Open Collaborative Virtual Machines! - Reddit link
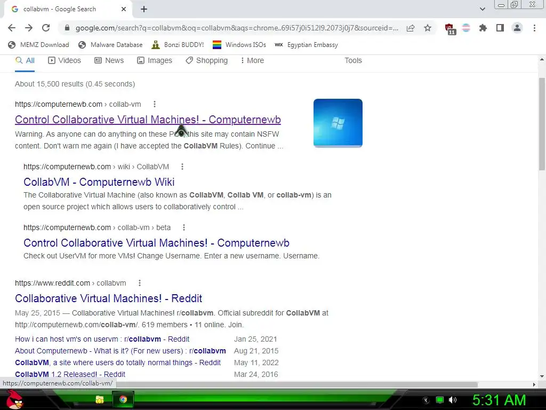The width and height of the screenshot is (546, 410). coord(108,298)
